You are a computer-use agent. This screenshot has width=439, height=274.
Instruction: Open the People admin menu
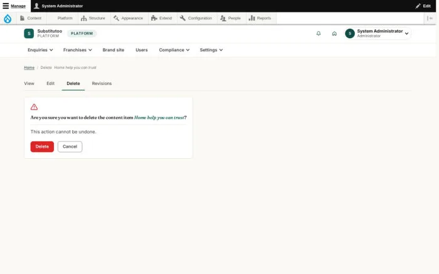pos(230,18)
